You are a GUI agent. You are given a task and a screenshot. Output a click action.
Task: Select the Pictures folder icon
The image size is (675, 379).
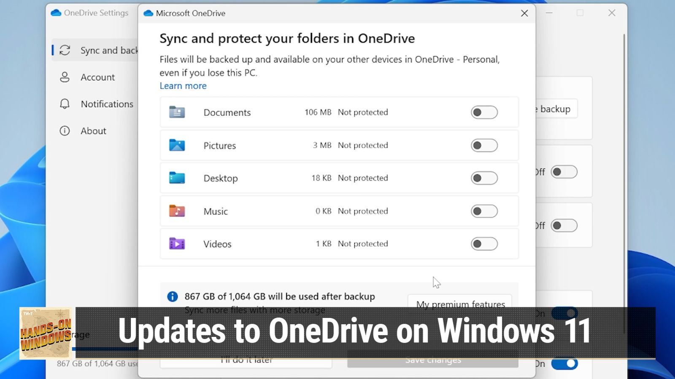tap(177, 145)
